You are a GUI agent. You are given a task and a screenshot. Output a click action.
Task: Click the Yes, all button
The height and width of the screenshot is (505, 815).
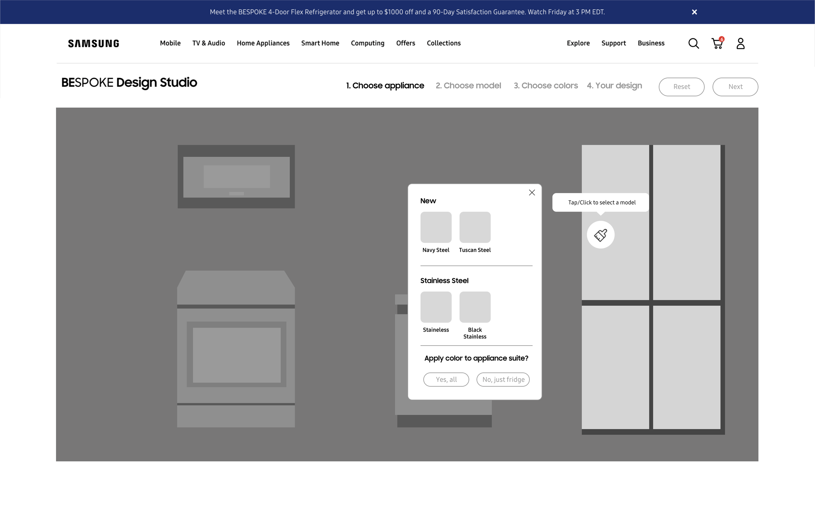446,379
